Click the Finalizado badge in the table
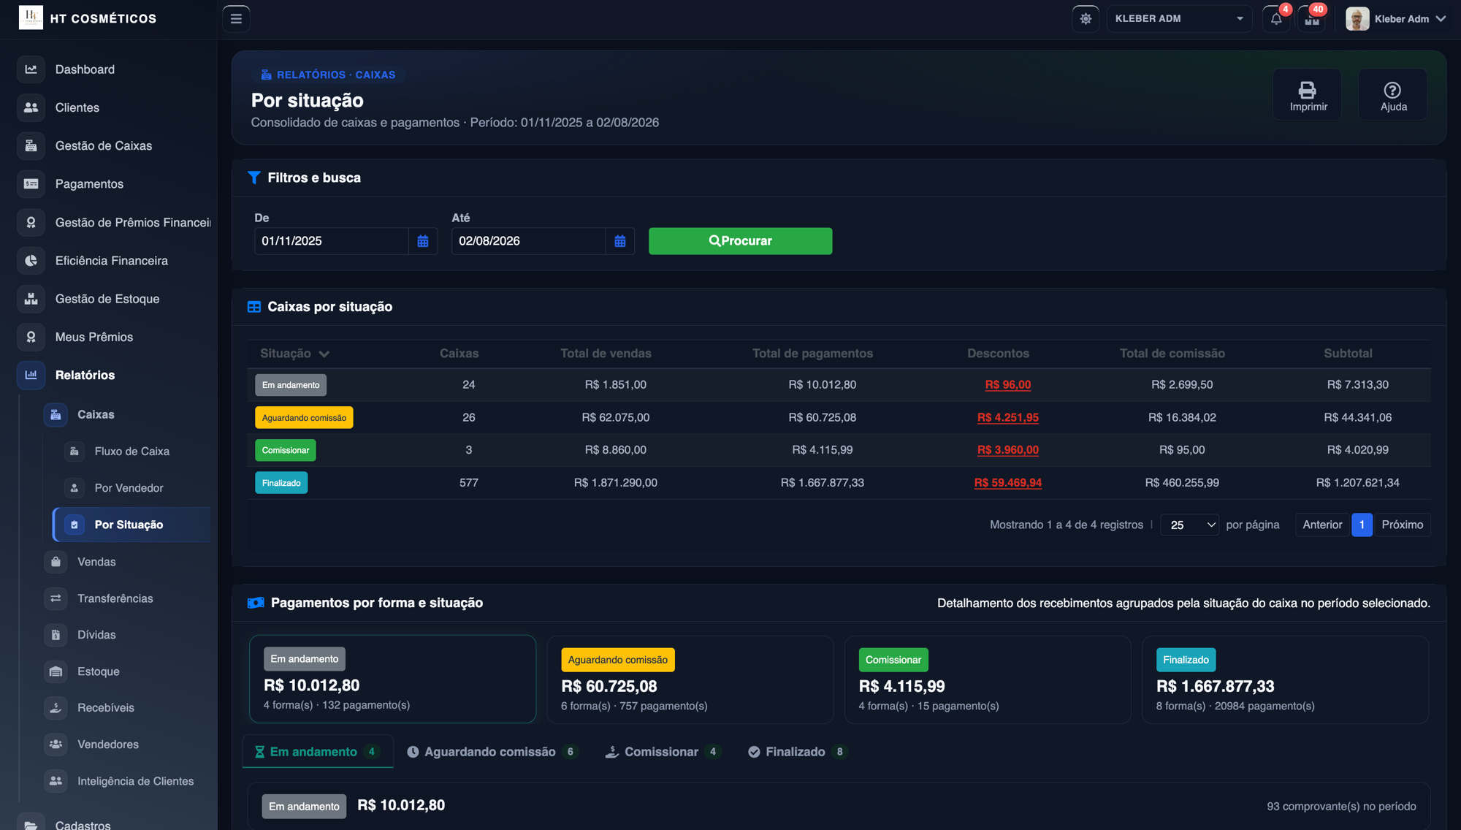The image size is (1461, 830). [x=281, y=483]
